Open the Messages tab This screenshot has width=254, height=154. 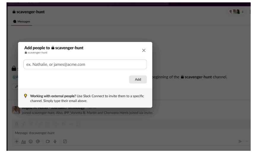coord(22,22)
